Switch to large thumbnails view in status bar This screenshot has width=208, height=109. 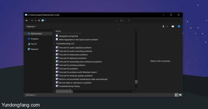point(180,95)
